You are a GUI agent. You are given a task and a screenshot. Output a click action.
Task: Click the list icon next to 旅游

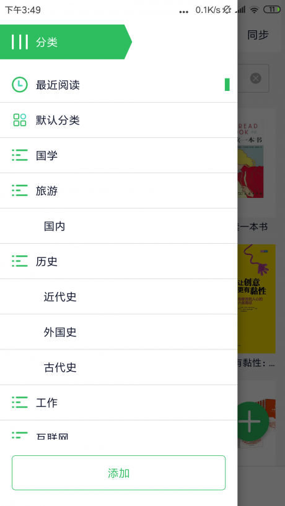pyautogui.click(x=20, y=191)
